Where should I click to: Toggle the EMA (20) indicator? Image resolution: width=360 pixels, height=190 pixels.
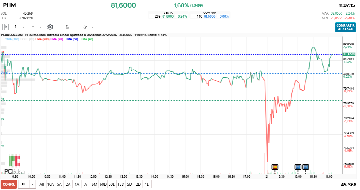pos(57,39)
